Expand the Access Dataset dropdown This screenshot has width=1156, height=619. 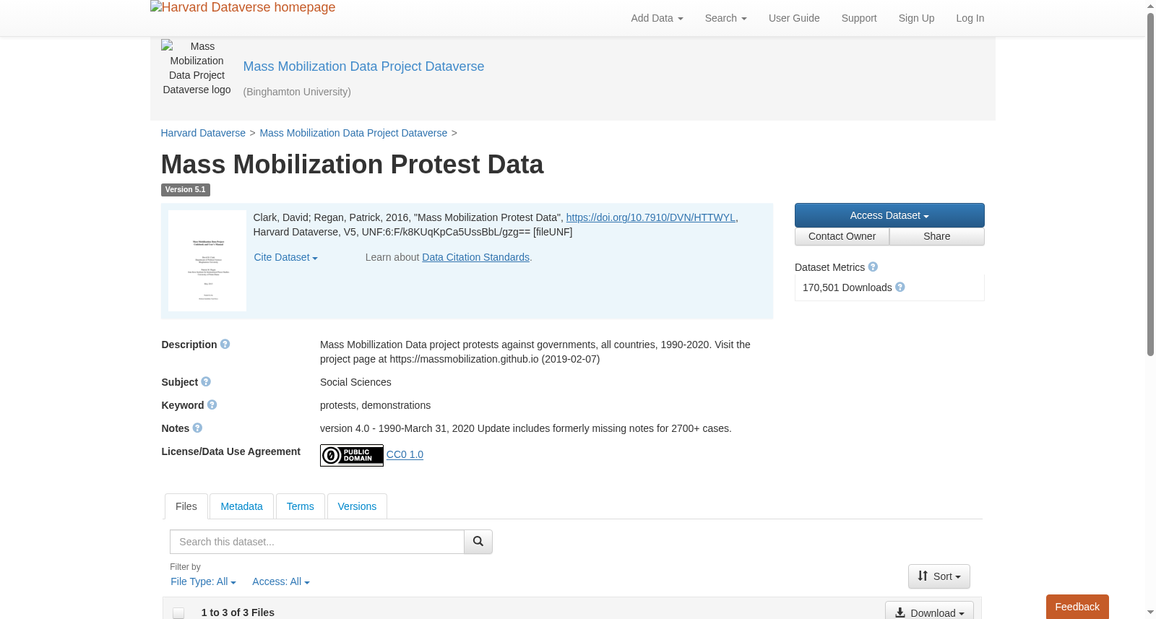point(889,215)
